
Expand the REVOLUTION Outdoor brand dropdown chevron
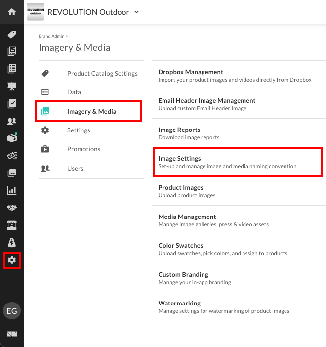pyautogui.click(x=137, y=12)
